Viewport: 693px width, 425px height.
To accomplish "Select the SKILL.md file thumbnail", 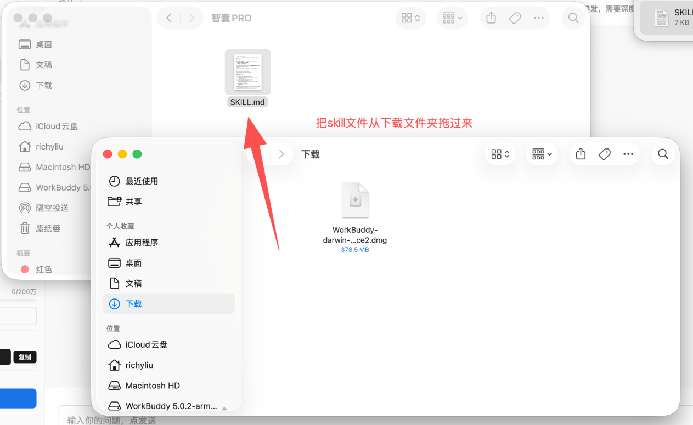I will point(247,72).
